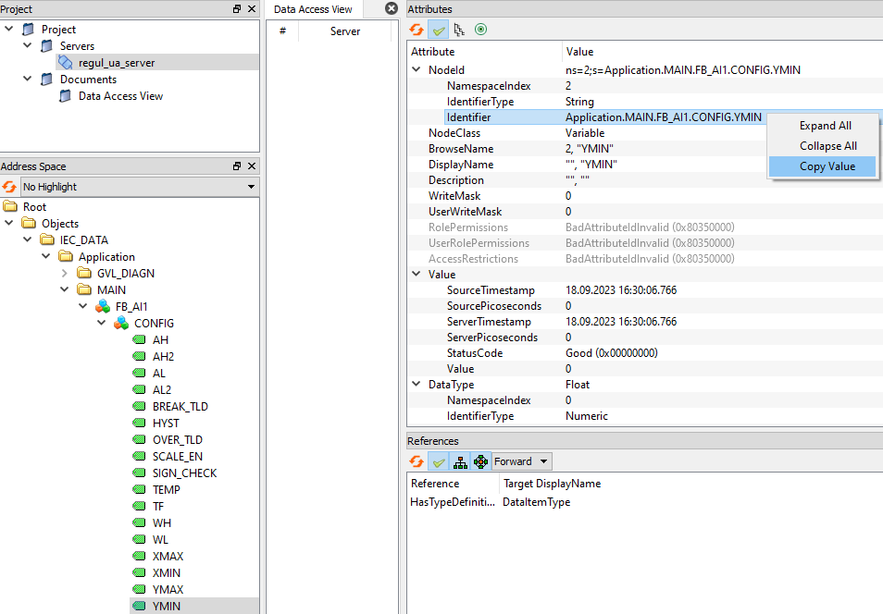Refresh the References panel
Viewport: 883px width, 614px height.
point(417,461)
